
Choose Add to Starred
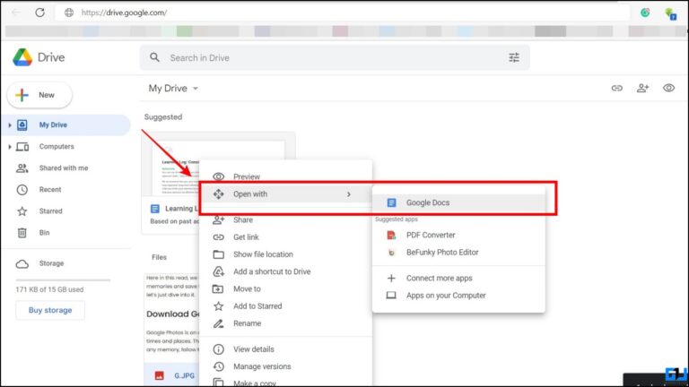[285, 306]
